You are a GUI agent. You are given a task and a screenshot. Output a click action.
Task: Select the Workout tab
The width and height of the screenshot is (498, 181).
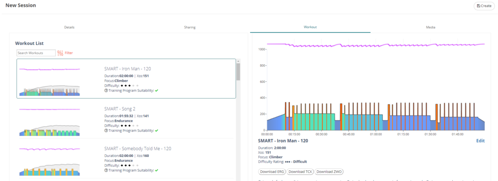(310, 27)
